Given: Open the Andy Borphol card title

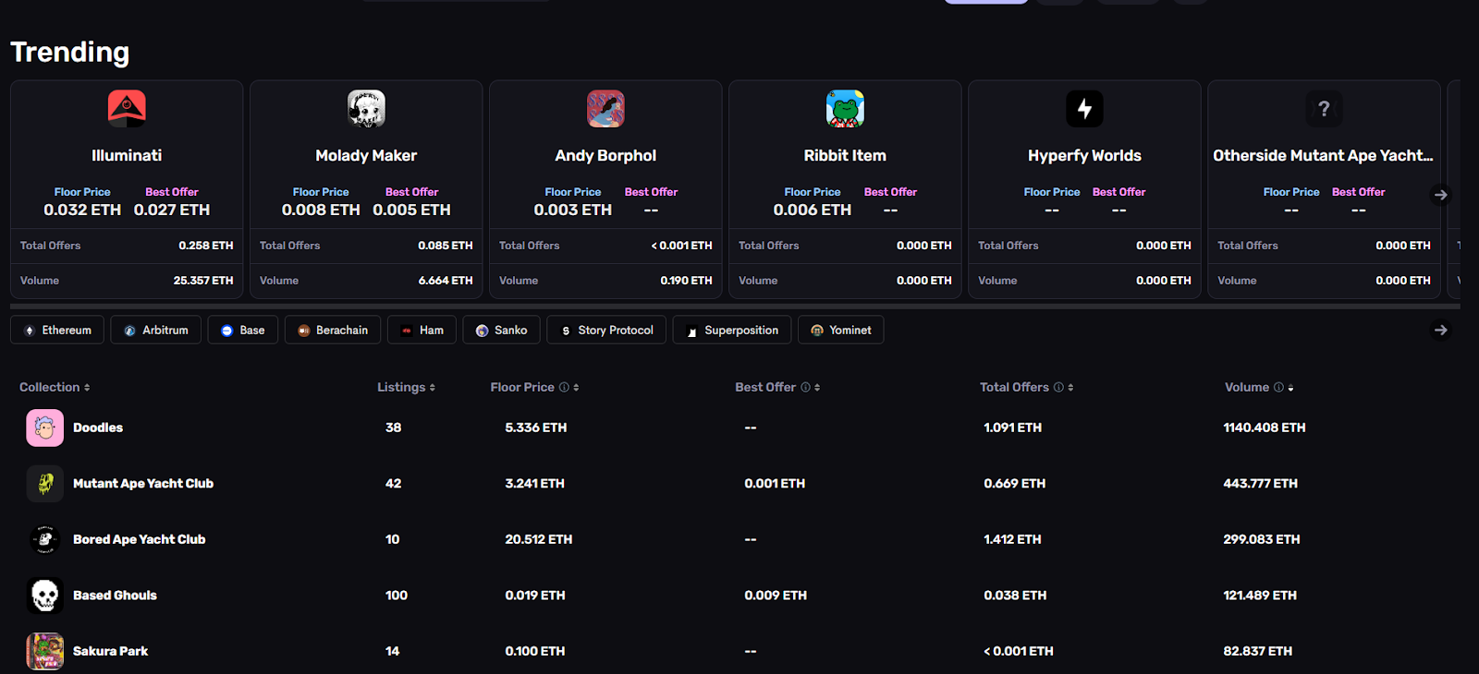Looking at the screenshot, I should tap(605, 156).
